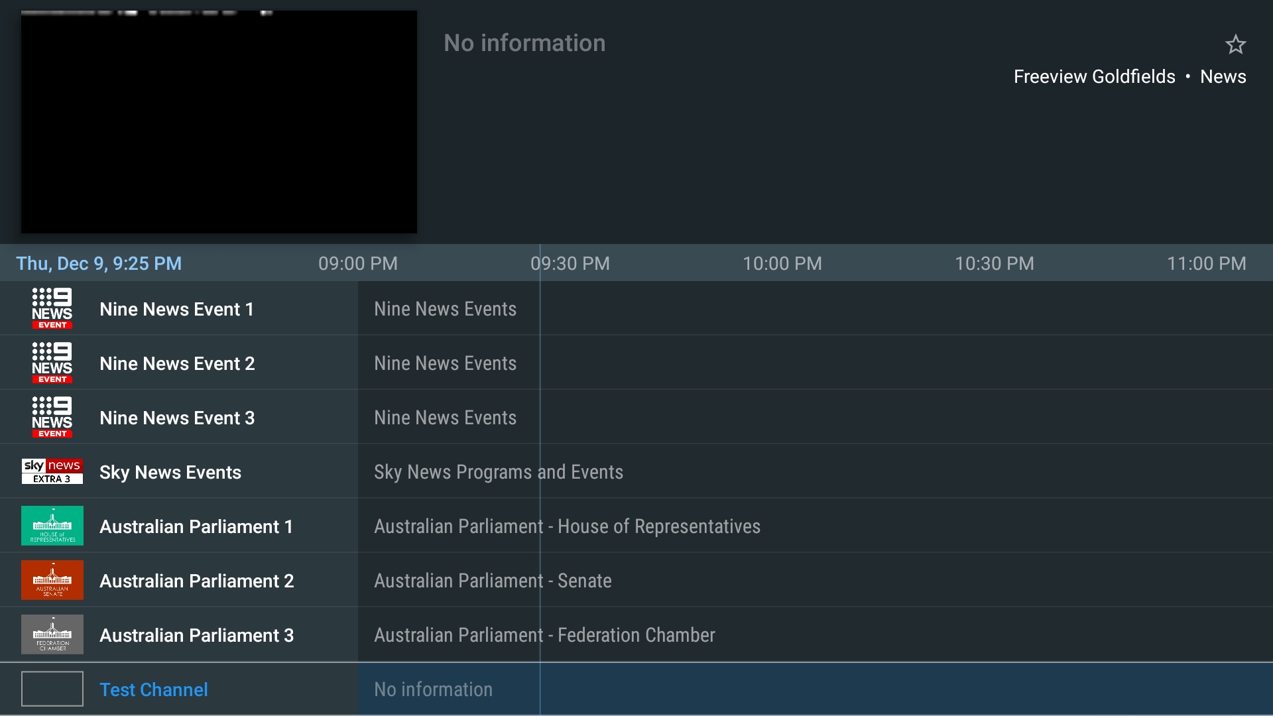Open Australian Parliament - Senate program

click(x=493, y=581)
